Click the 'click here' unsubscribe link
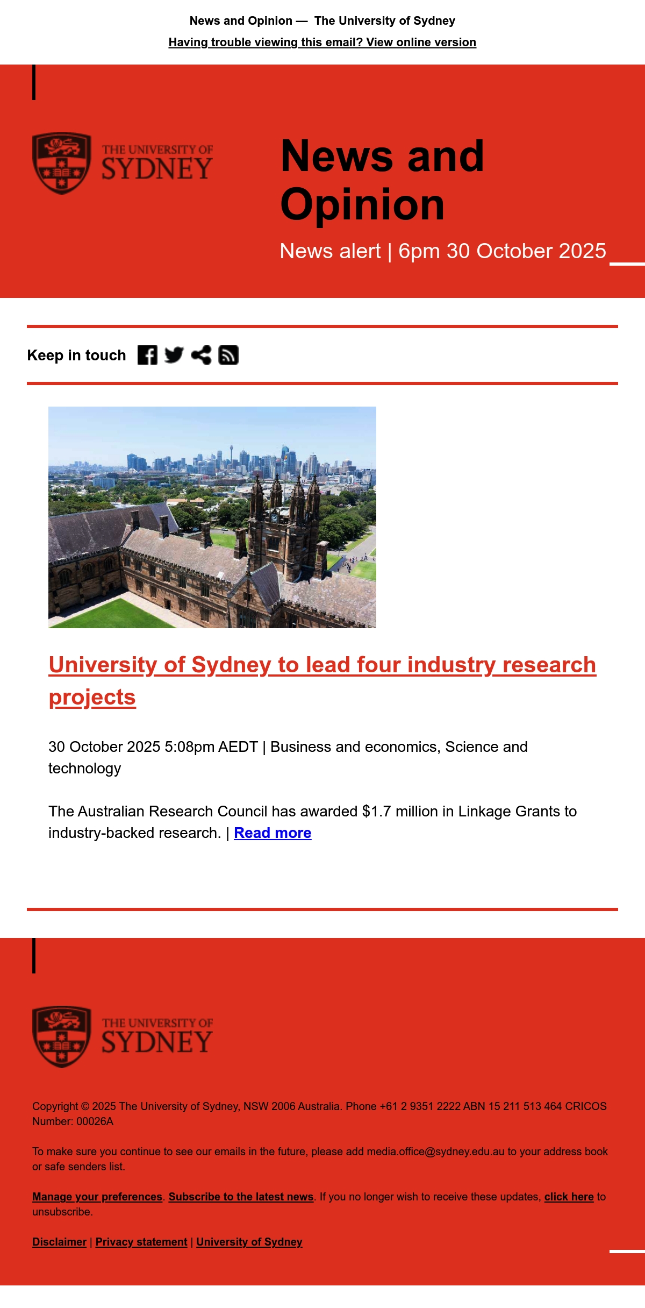 click(x=569, y=1197)
